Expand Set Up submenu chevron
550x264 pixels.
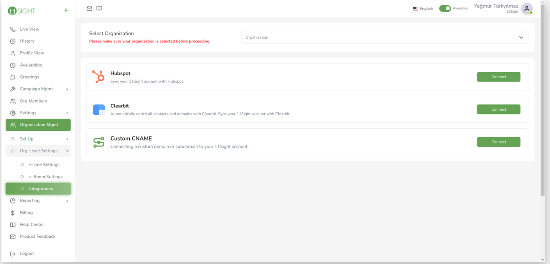click(x=67, y=139)
